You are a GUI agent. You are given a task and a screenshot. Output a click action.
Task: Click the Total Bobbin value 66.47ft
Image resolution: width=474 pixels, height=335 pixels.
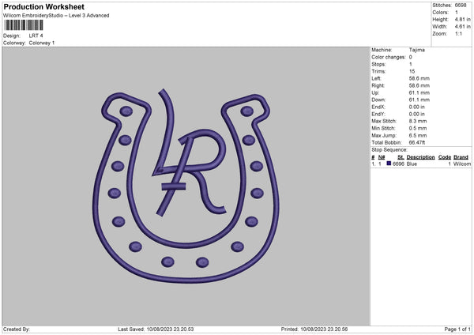point(420,141)
